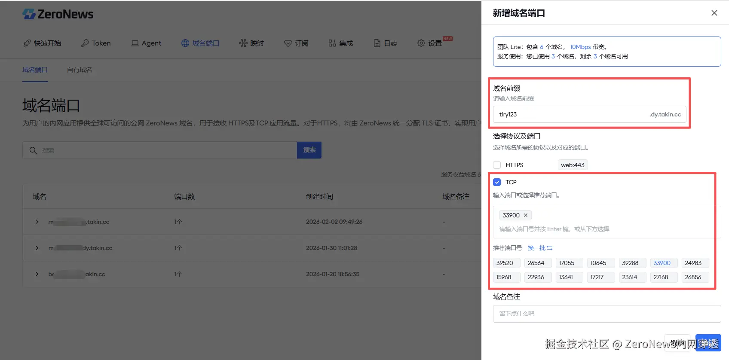Open the 日志 navigation item
The height and width of the screenshot is (360, 729).
tap(385, 43)
